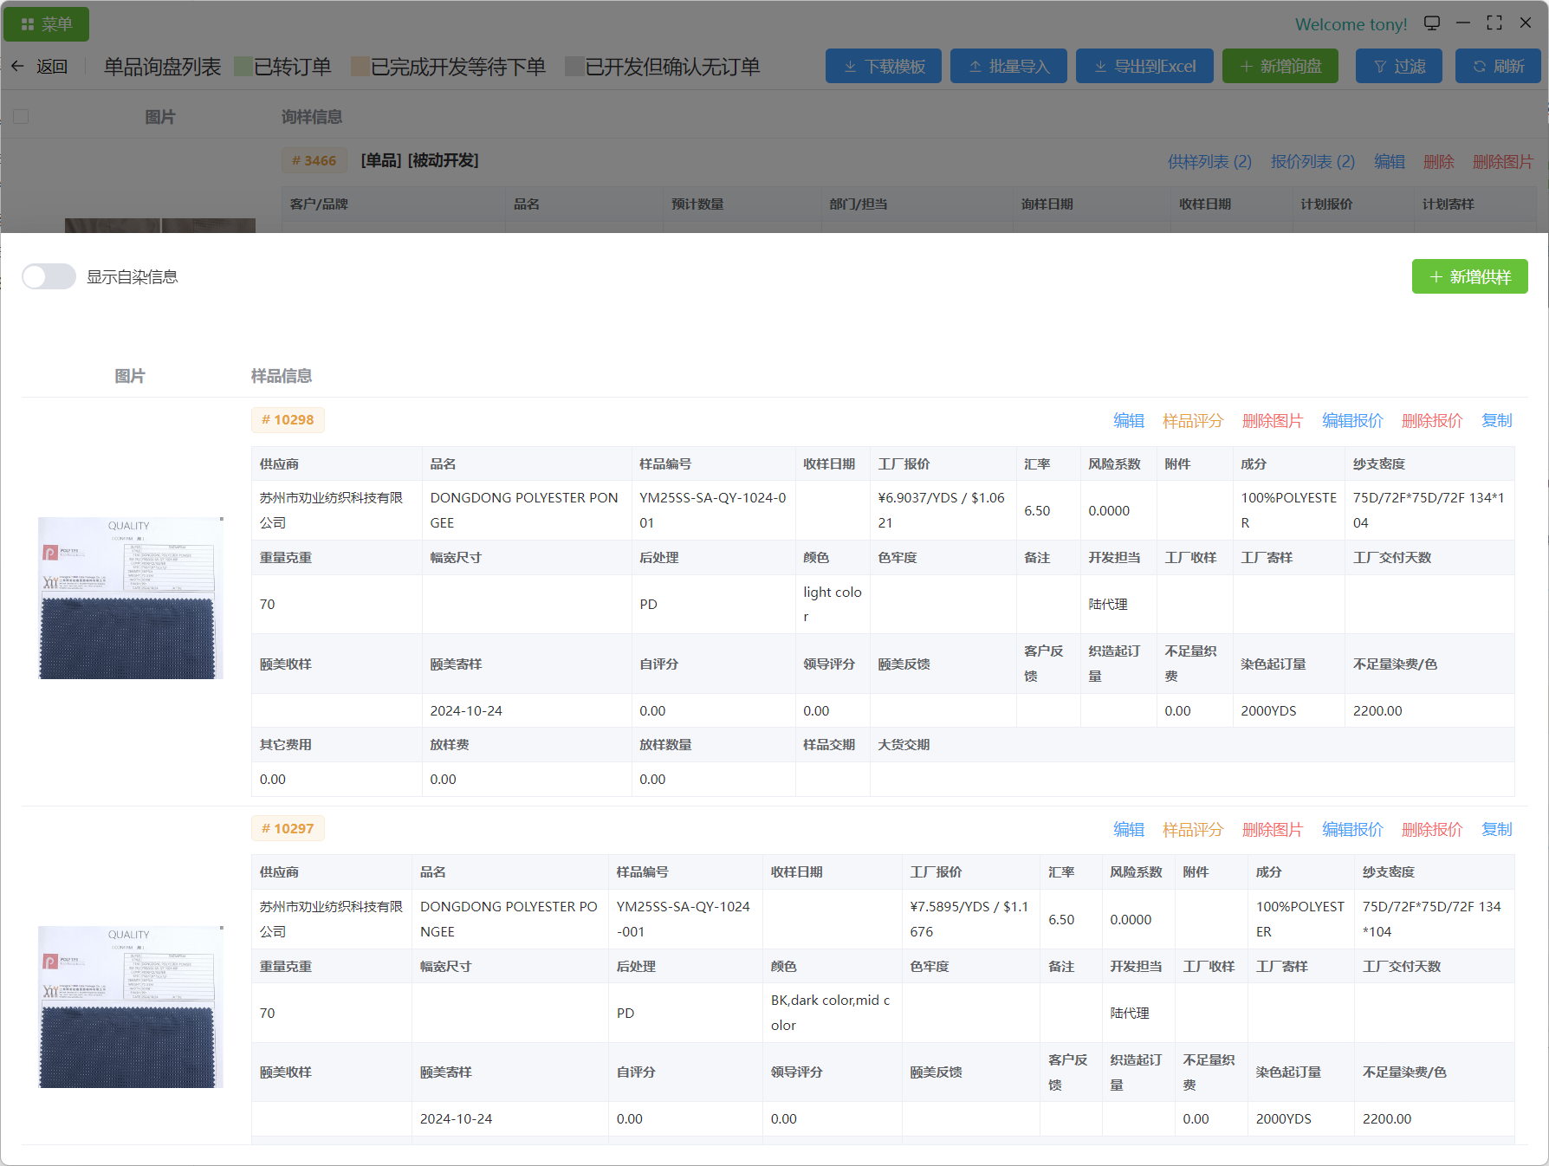Open 报价列表 (2) link

[1312, 162]
